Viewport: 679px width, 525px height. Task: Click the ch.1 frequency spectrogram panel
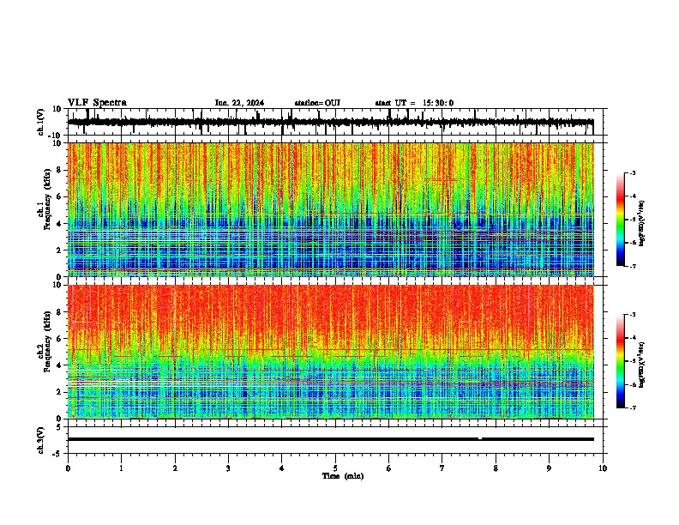(x=331, y=209)
